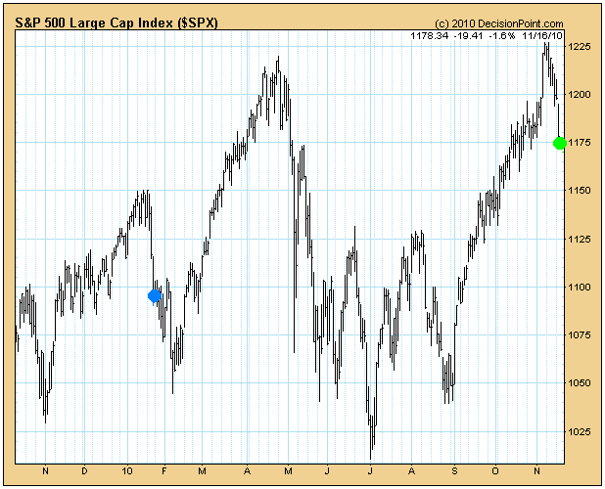This screenshot has width=605, height=489.
Task: Click the 'S' September label on time axis
Action: point(454,471)
